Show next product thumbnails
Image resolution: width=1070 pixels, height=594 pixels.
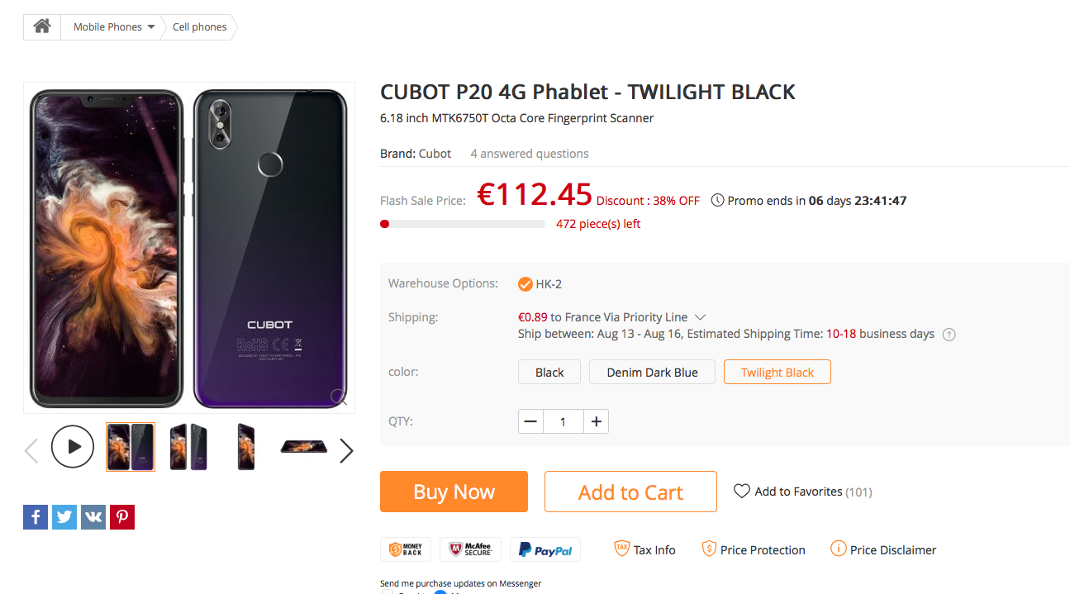coord(346,450)
